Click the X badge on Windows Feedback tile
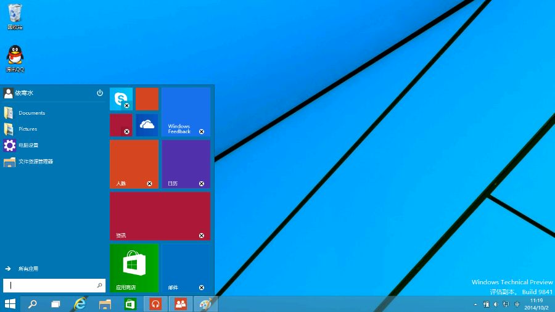Image resolution: width=555 pixels, height=312 pixels. (x=202, y=131)
